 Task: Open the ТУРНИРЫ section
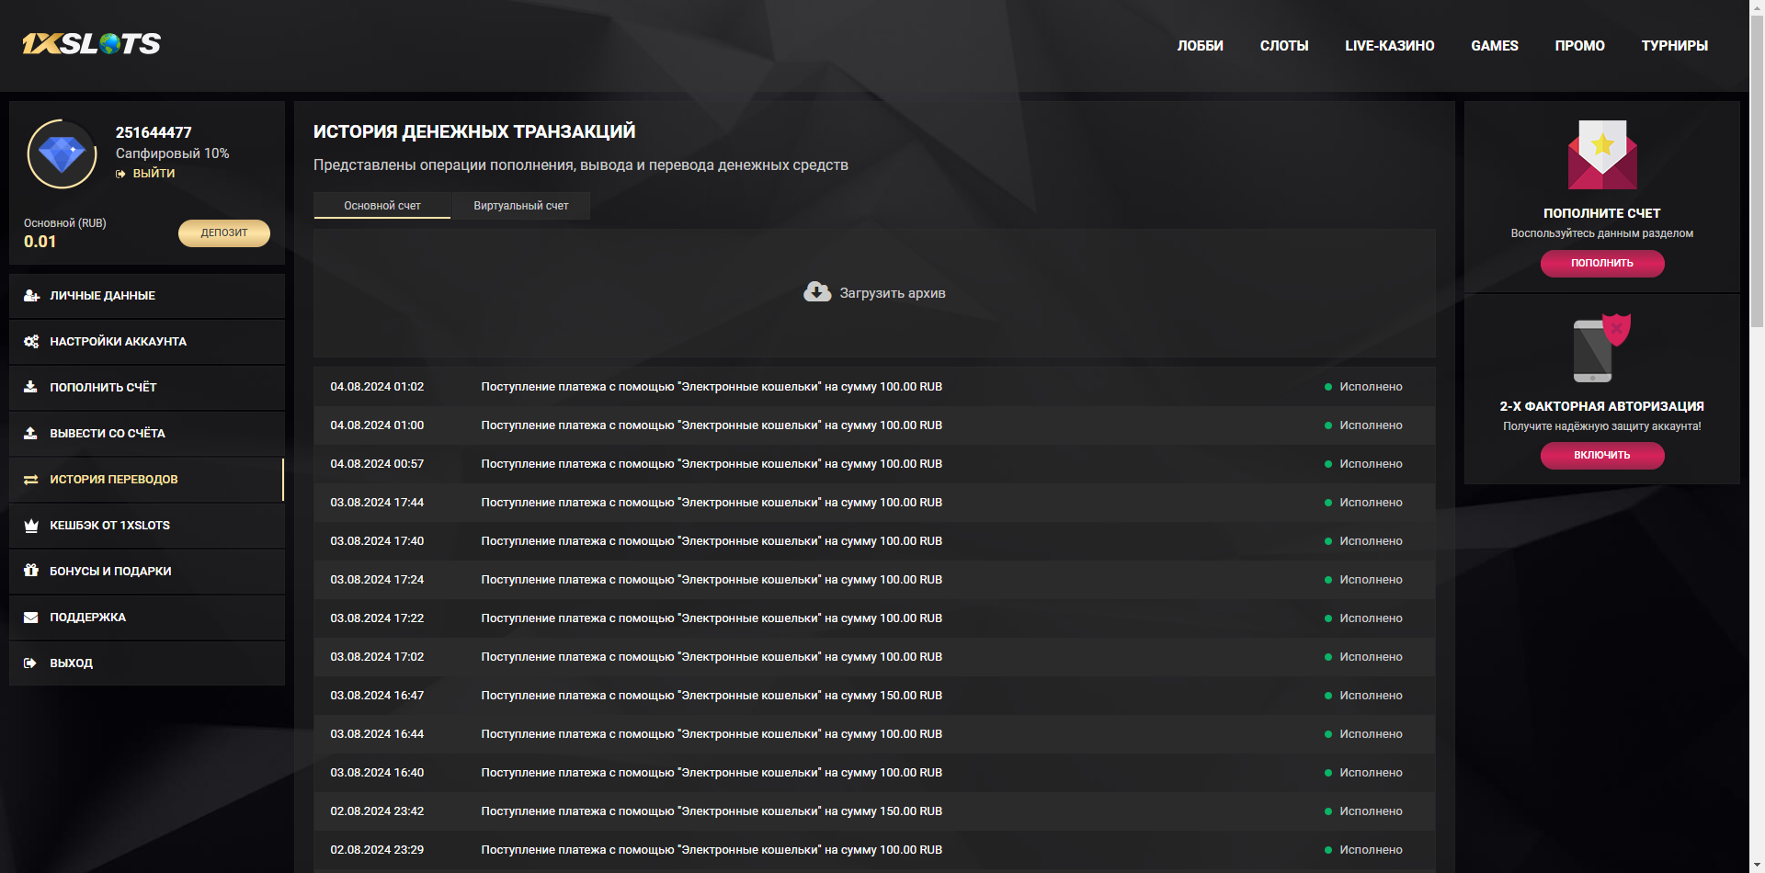(x=1674, y=46)
